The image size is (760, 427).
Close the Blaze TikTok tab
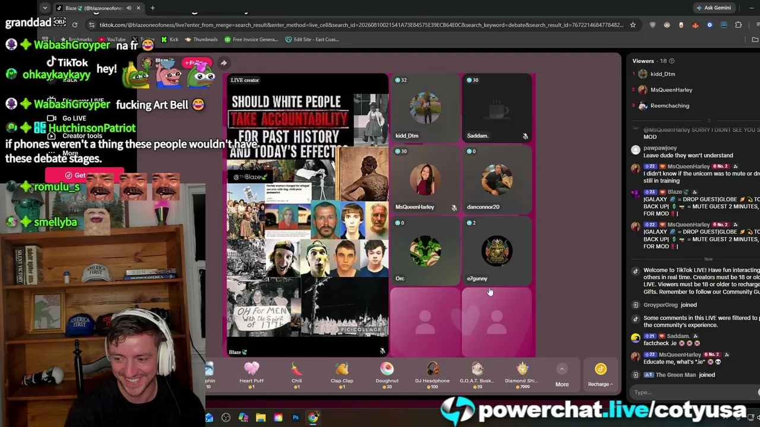pyautogui.click(x=138, y=8)
